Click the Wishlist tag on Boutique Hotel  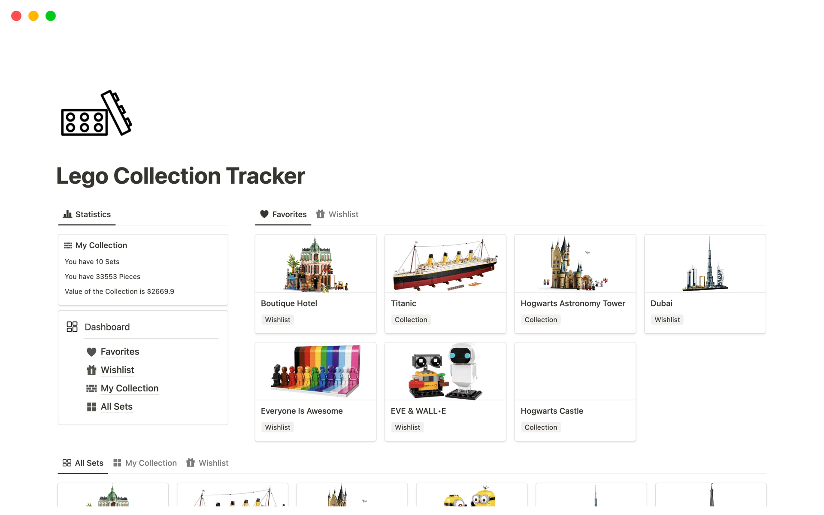coord(277,320)
